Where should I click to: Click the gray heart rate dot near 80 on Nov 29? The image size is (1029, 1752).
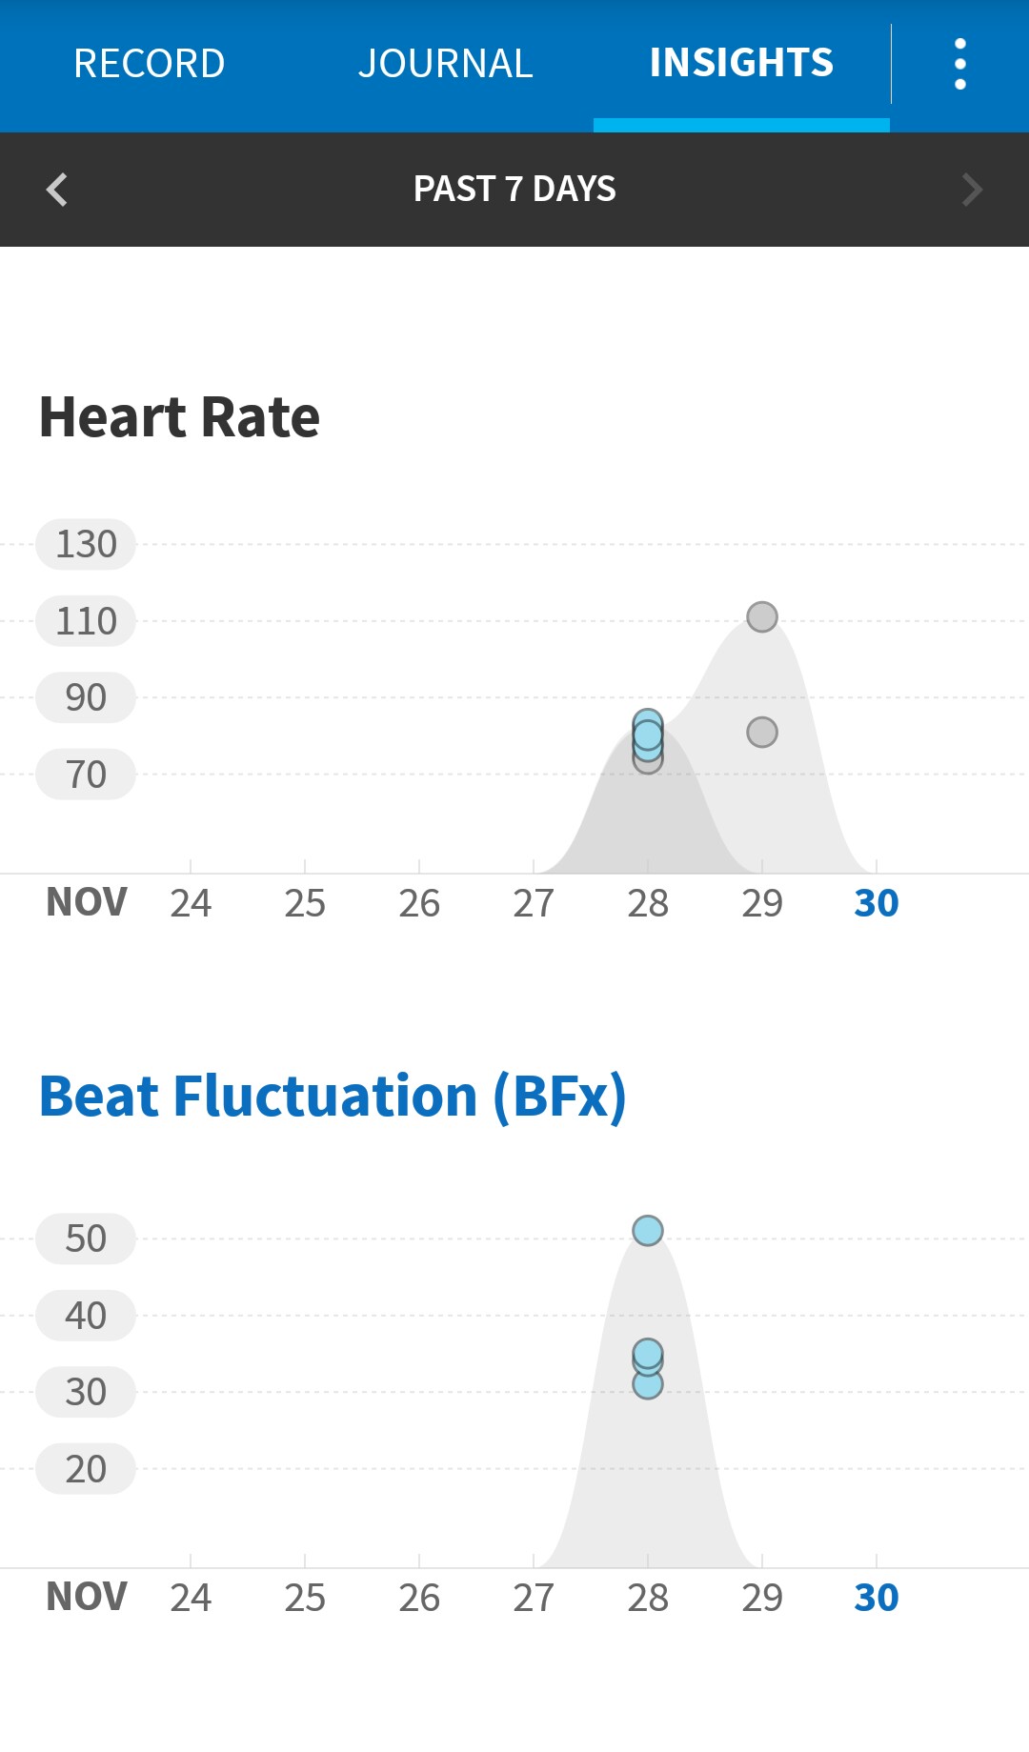pos(761,732)
